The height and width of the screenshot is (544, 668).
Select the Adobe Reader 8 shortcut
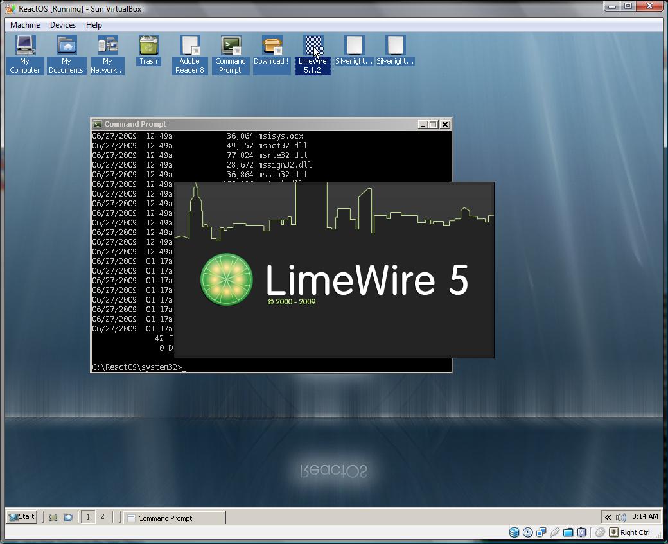click(189, 55)
